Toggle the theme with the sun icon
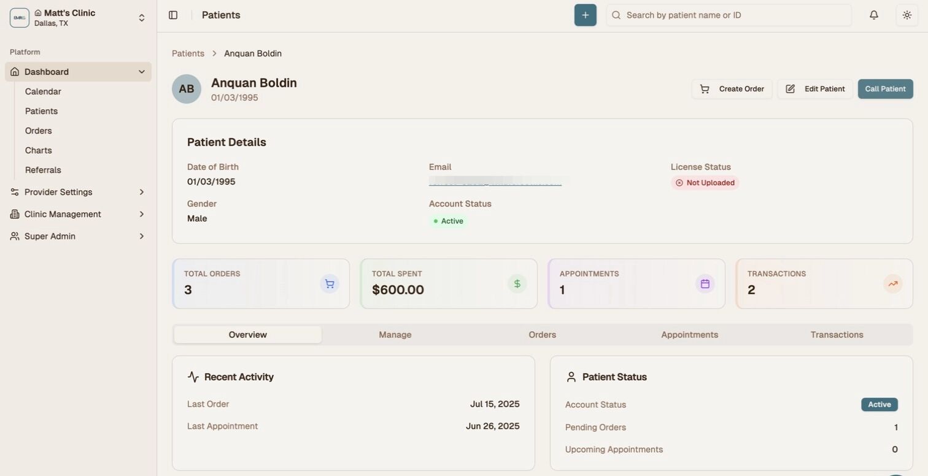 tap(907, 14)
